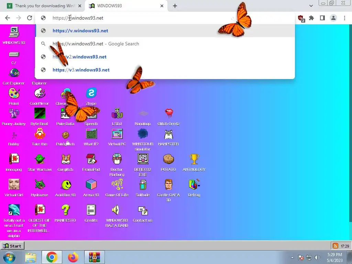The height and width of the screenshot is (264, 352).
Task: Select https://v.windows93.net suggestion
Action: pos(165,31)
